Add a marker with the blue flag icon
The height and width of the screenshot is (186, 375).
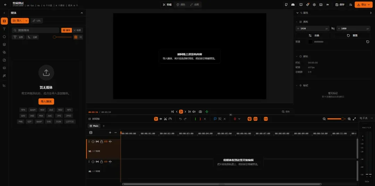point(215,119)
